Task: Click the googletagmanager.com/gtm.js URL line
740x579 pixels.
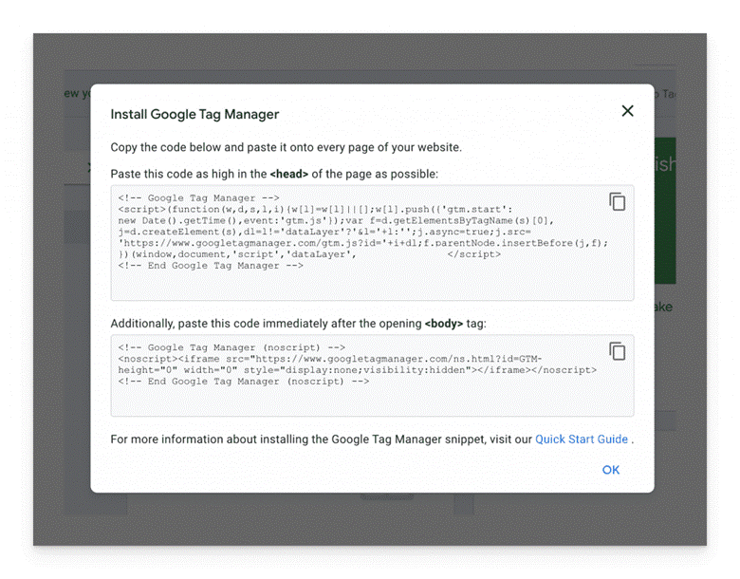Action: pyautogui.click(x=363, y=243)
